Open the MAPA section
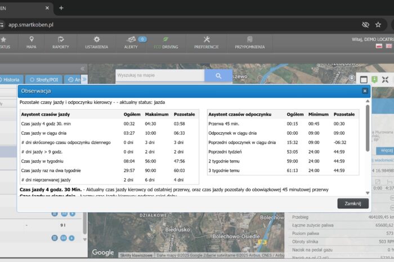The image size is (394, 262). click(x=31, y=43)
